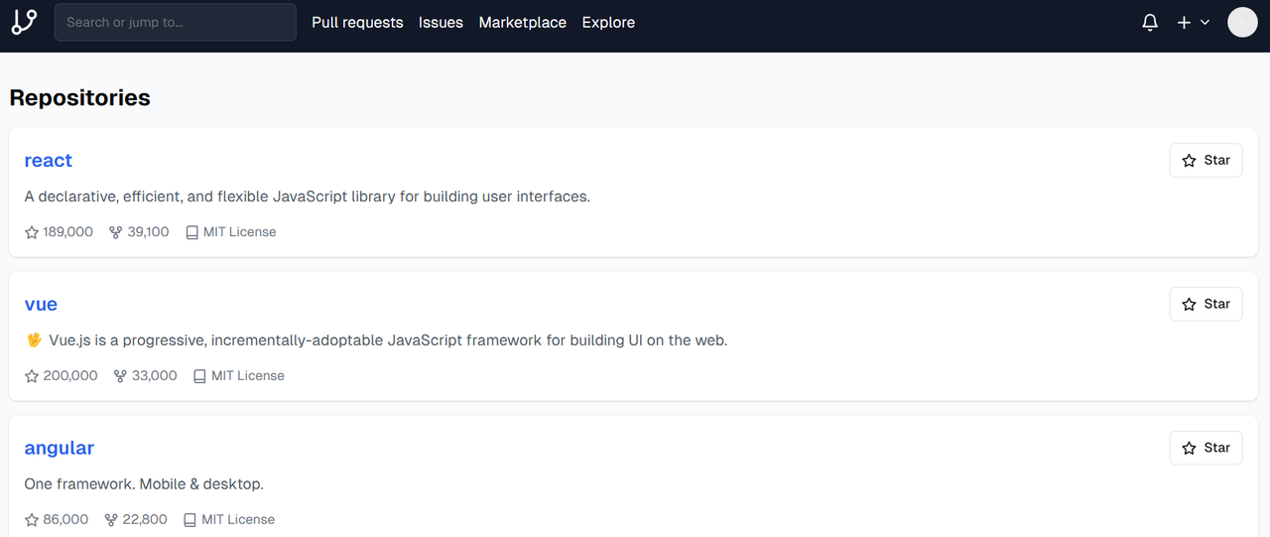The width and height of the screenshot is (1270, 537).
Task: Click the star icon next to 86,000
Action: click(x=32, y=520)
